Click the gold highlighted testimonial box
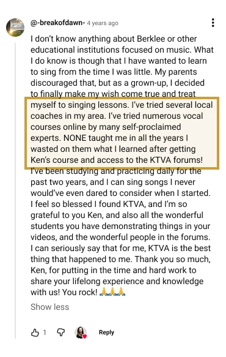226x357 pixels. coord(122,133)
